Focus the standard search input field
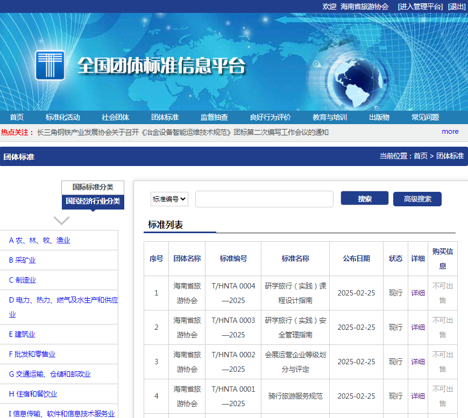468x418 pixels. (264, 199)
